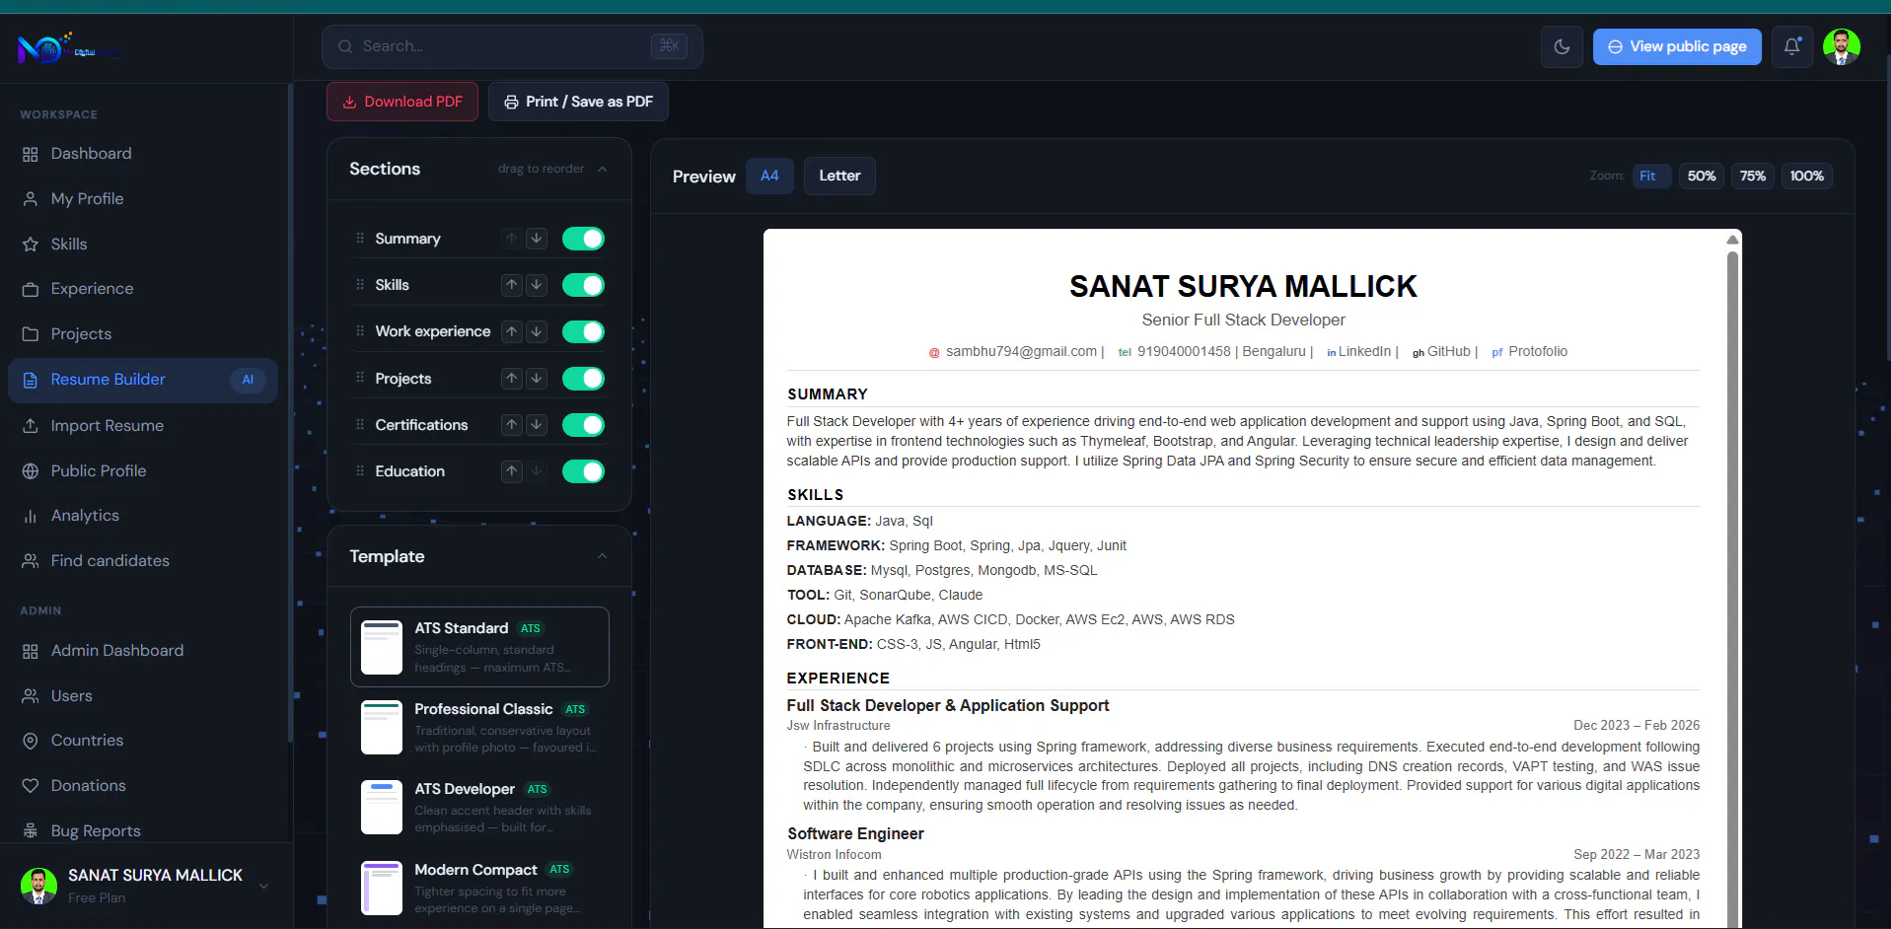Collapse the Template panel chevron

click(x=603, y=556)
